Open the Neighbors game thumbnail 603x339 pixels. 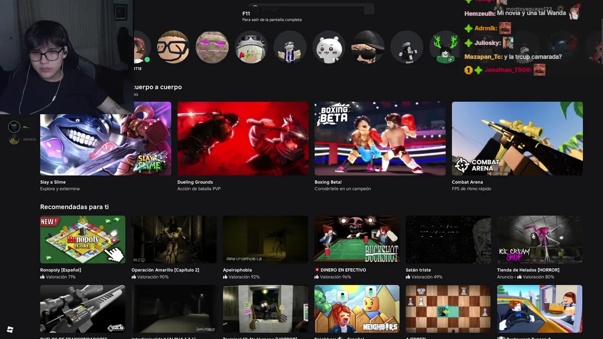(x=357, y=308)
